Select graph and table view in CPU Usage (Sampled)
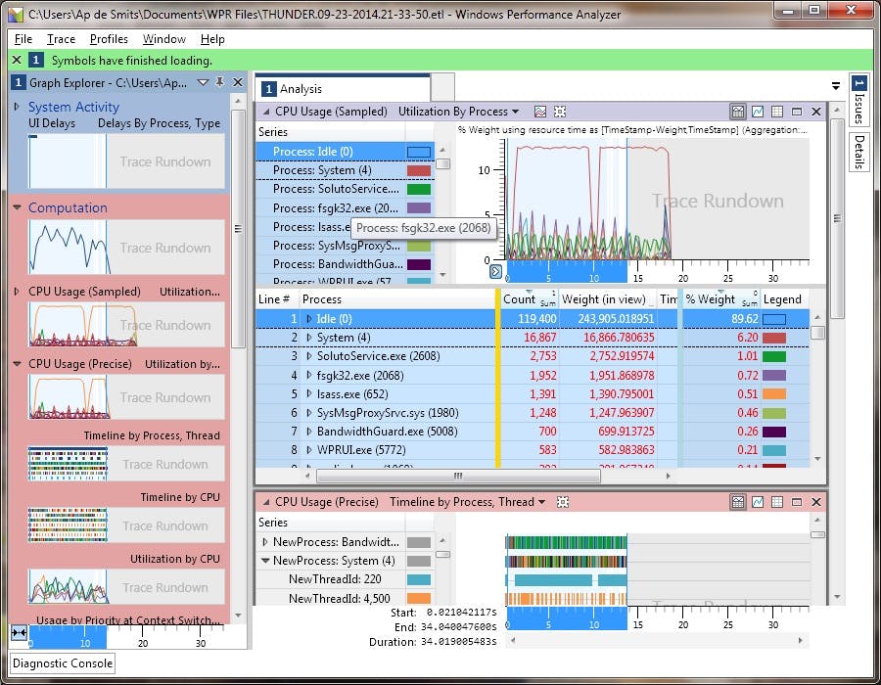Screen dimensions: 881x685 click(738, 112)
